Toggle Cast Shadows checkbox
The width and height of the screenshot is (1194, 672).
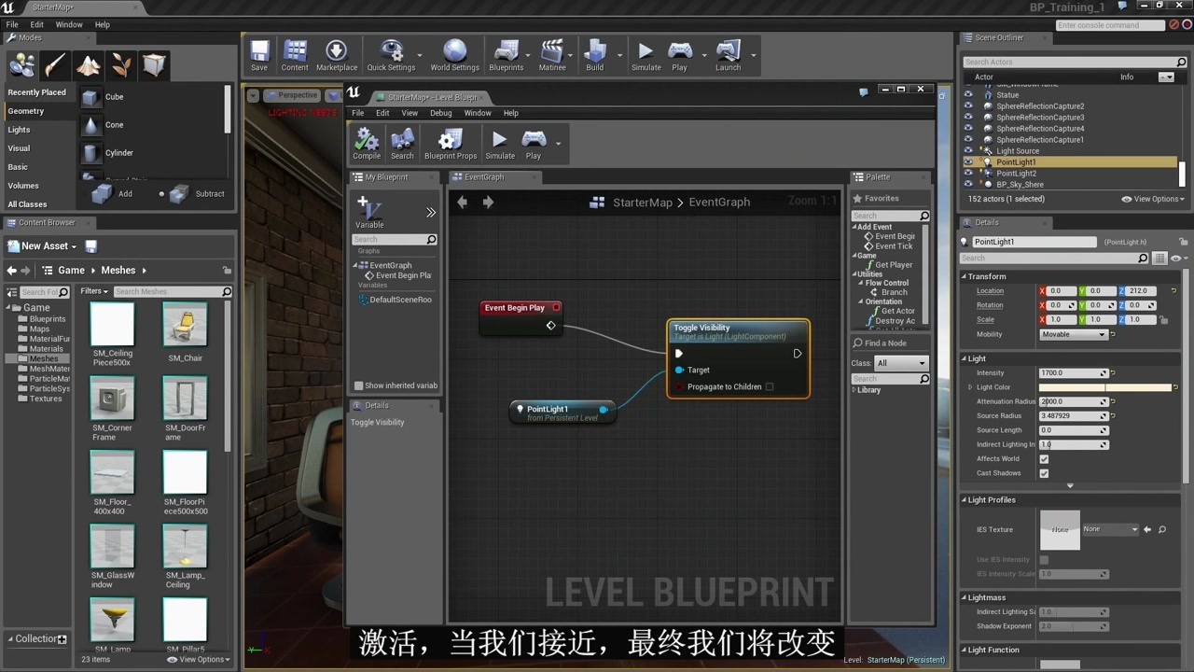point(1044,473)
